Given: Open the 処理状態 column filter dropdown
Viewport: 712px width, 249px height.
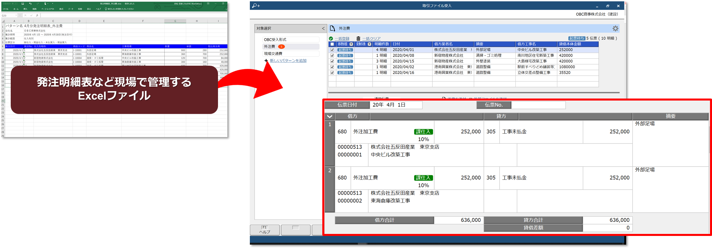Looking at the screenshot, I should coord(351,44).
